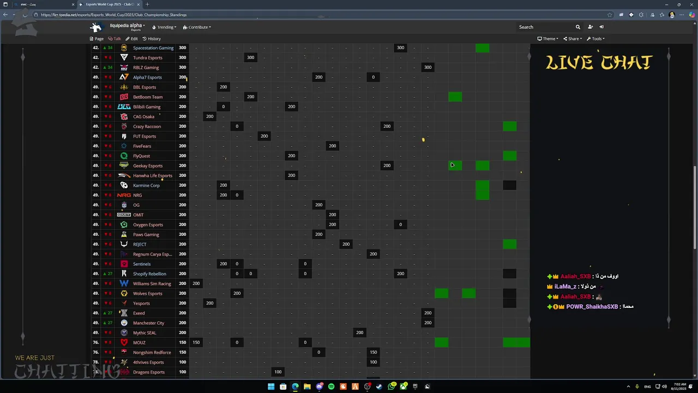Open the Karmine Corp team link
The width and height of the screenshot is (698, 393).
click(146, 185)
